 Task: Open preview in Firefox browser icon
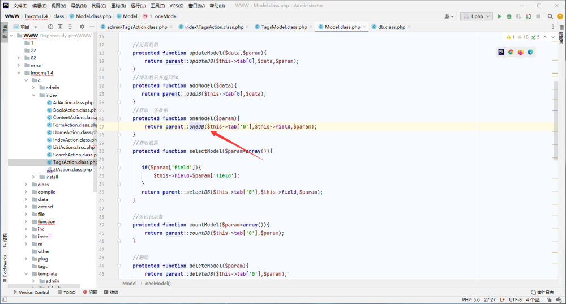click(x=521, y=52)
